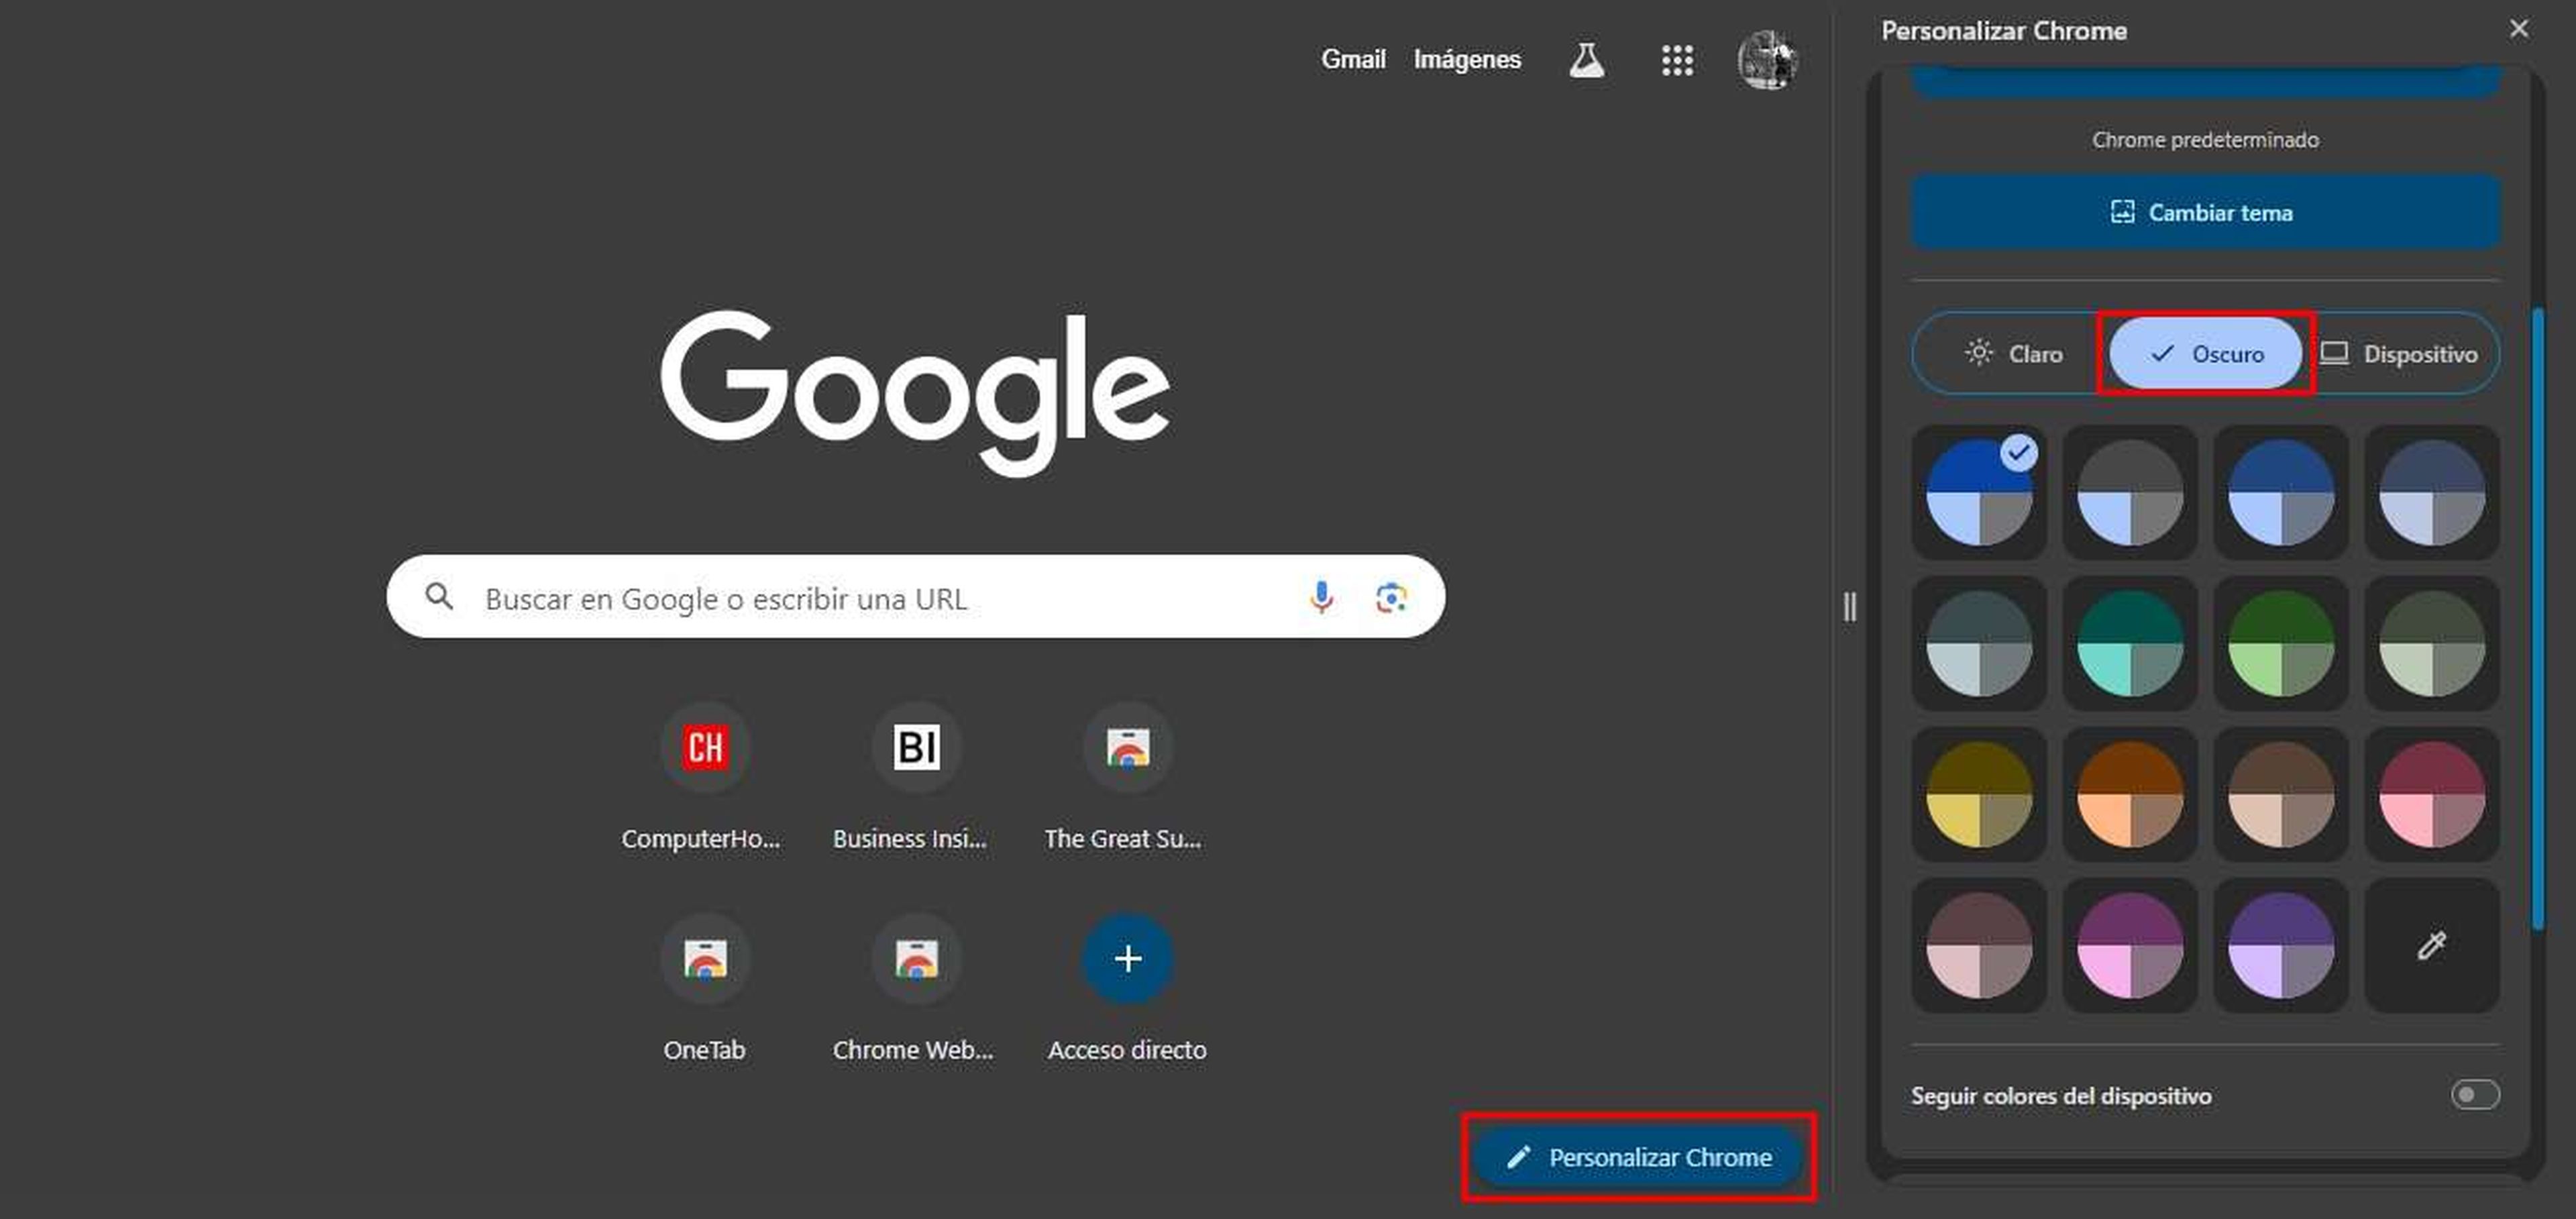Close the Personalizar Chrome side panel
The image size is (2576, 1219).
[2518, 29]
